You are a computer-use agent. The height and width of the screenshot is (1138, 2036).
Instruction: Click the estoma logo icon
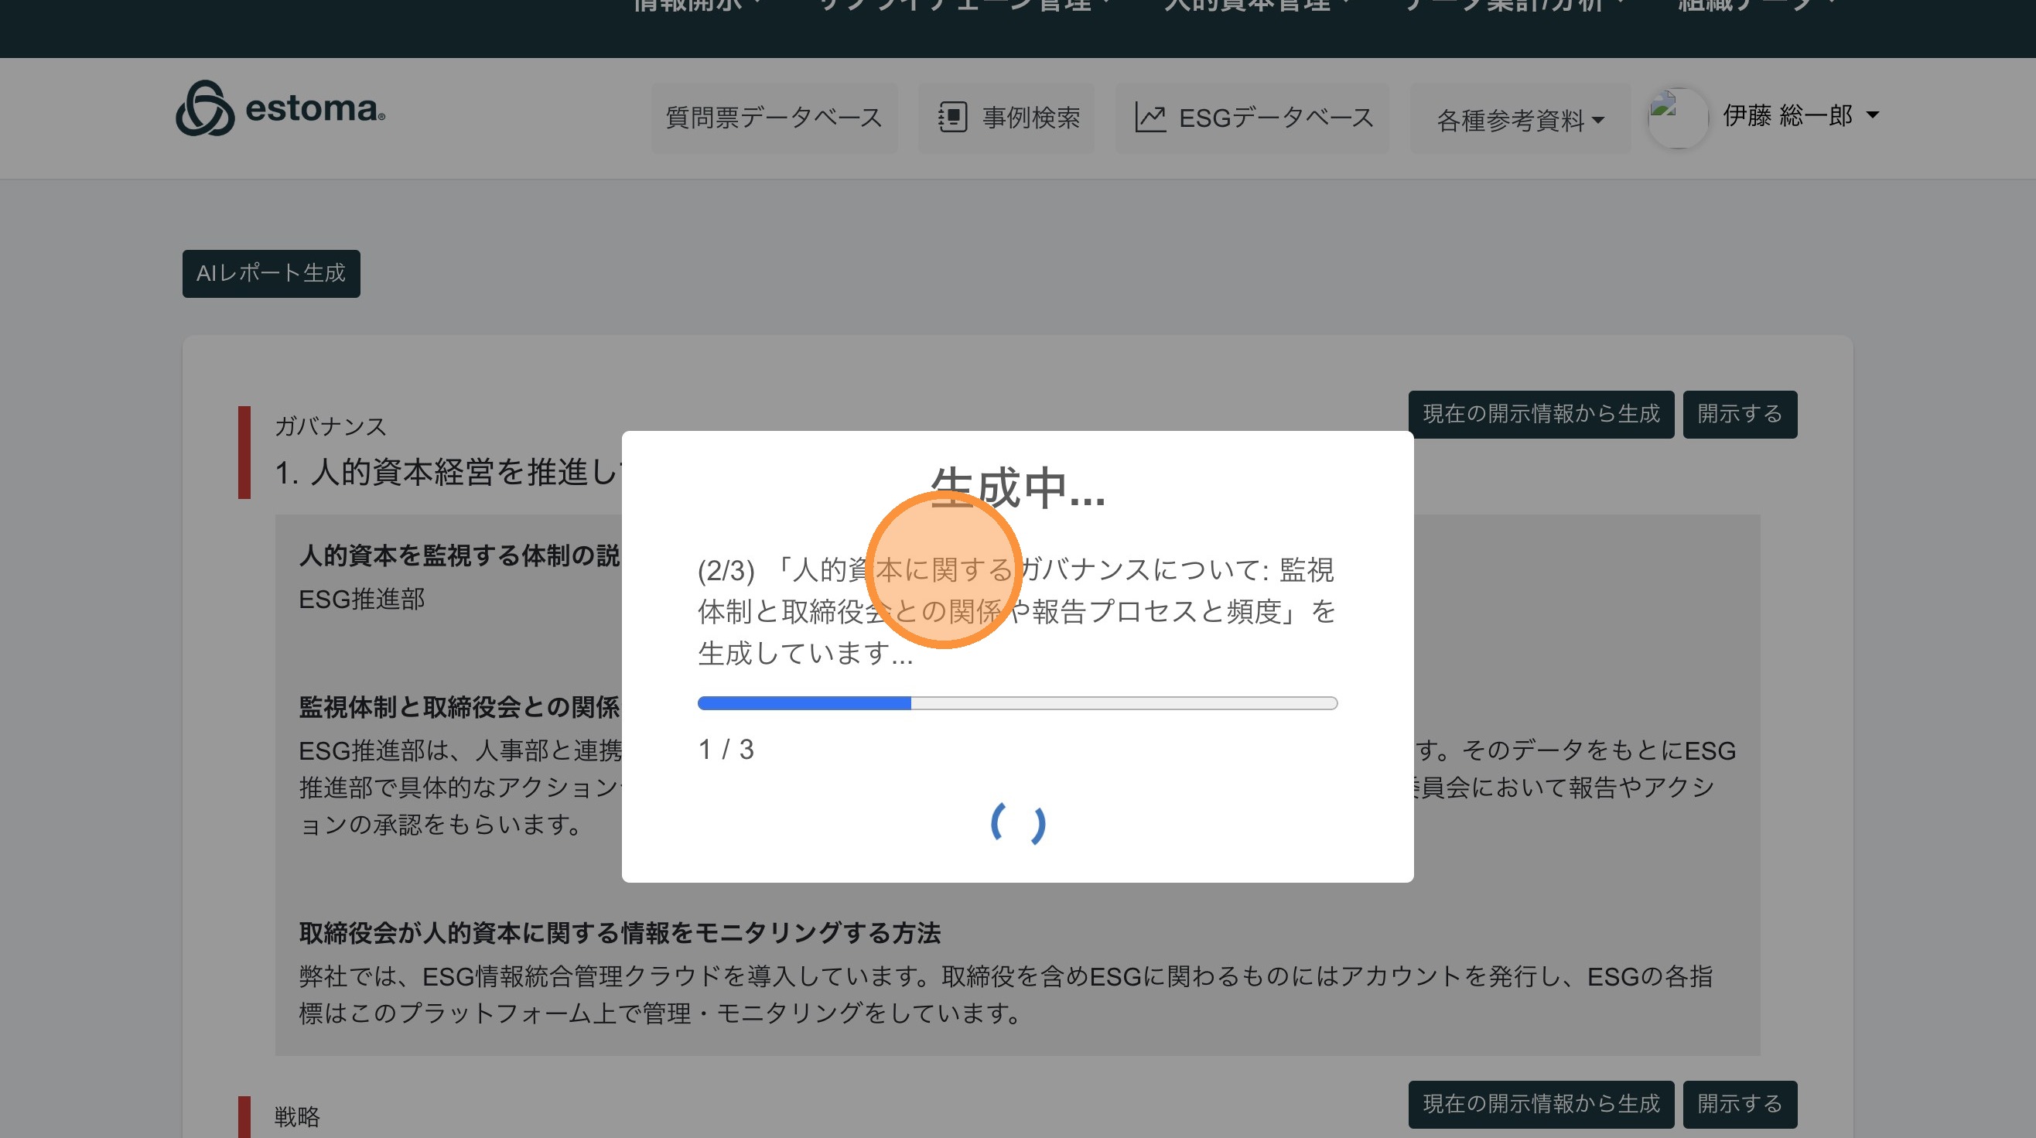coord(205,108)
